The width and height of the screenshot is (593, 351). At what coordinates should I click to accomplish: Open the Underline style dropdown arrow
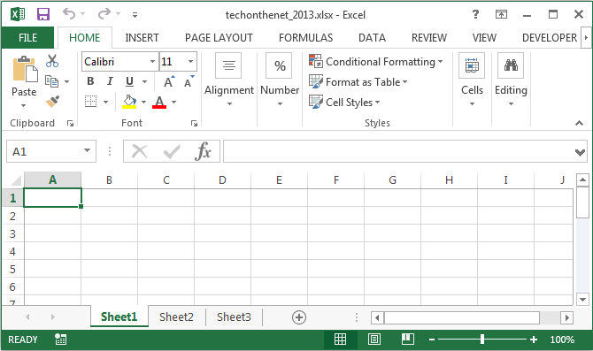pyautogui.click(x=144, y=81)
